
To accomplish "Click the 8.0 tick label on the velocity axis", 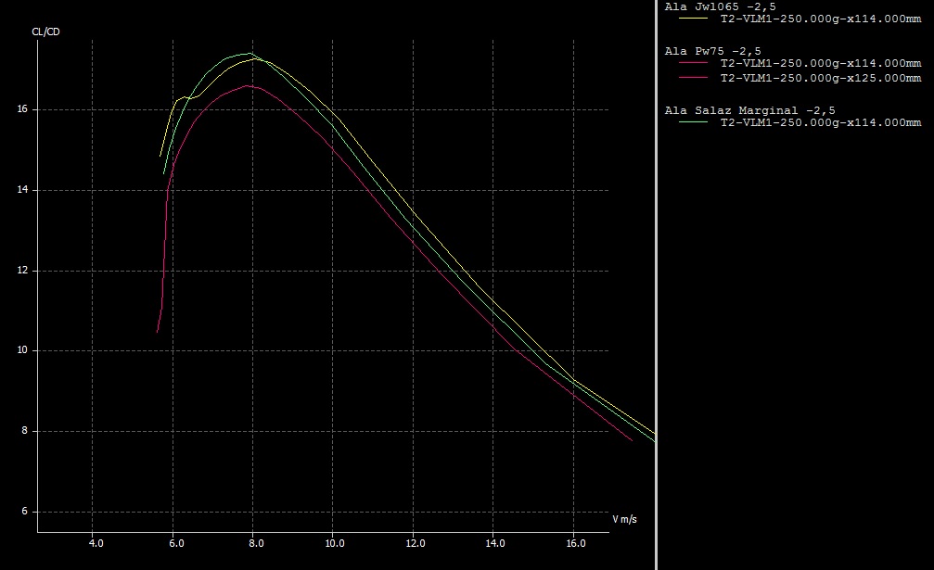I will (x=254, y=543).
